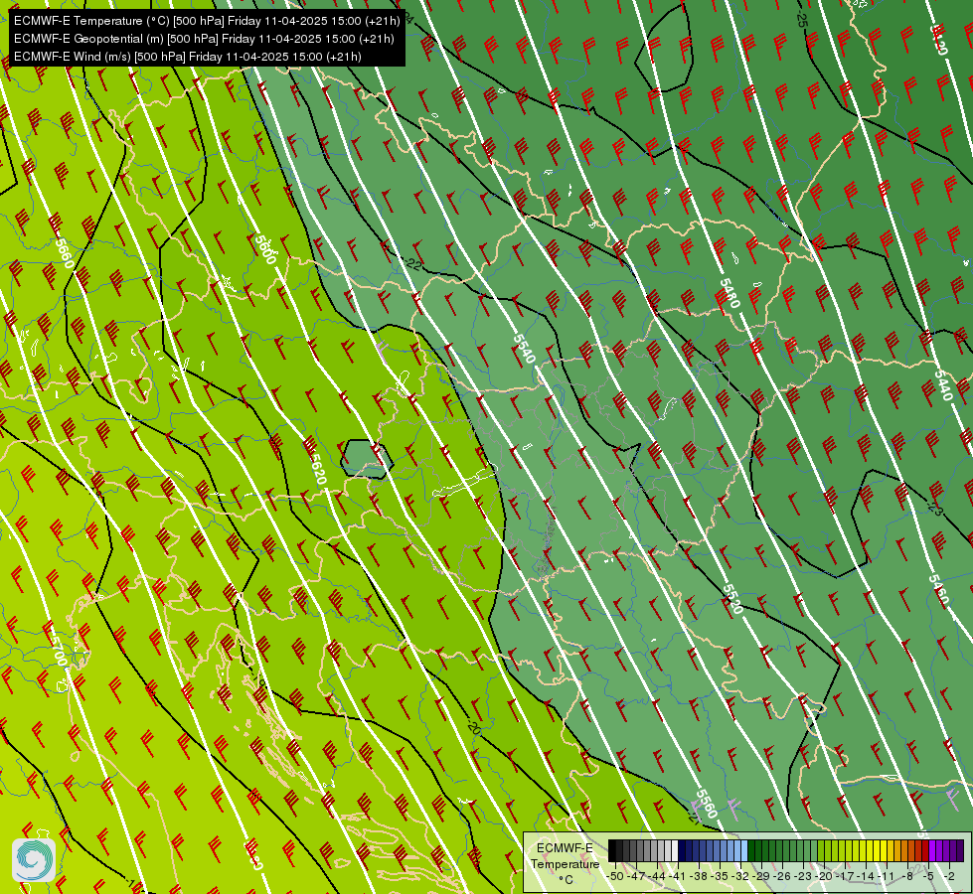Click the -35 value in the legend

click(x=720, y=876)
